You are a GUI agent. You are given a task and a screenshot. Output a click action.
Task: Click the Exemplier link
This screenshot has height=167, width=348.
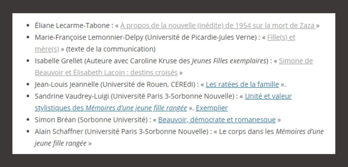211,108
